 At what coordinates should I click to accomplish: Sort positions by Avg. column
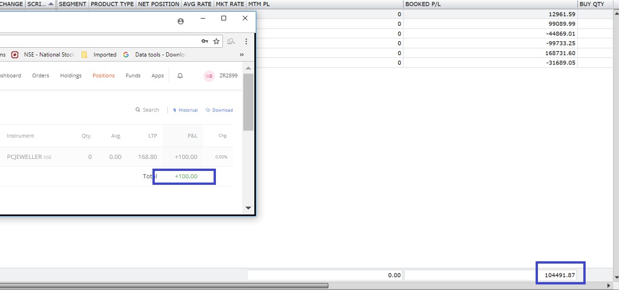pyautogui.click(x=116, y=136)
